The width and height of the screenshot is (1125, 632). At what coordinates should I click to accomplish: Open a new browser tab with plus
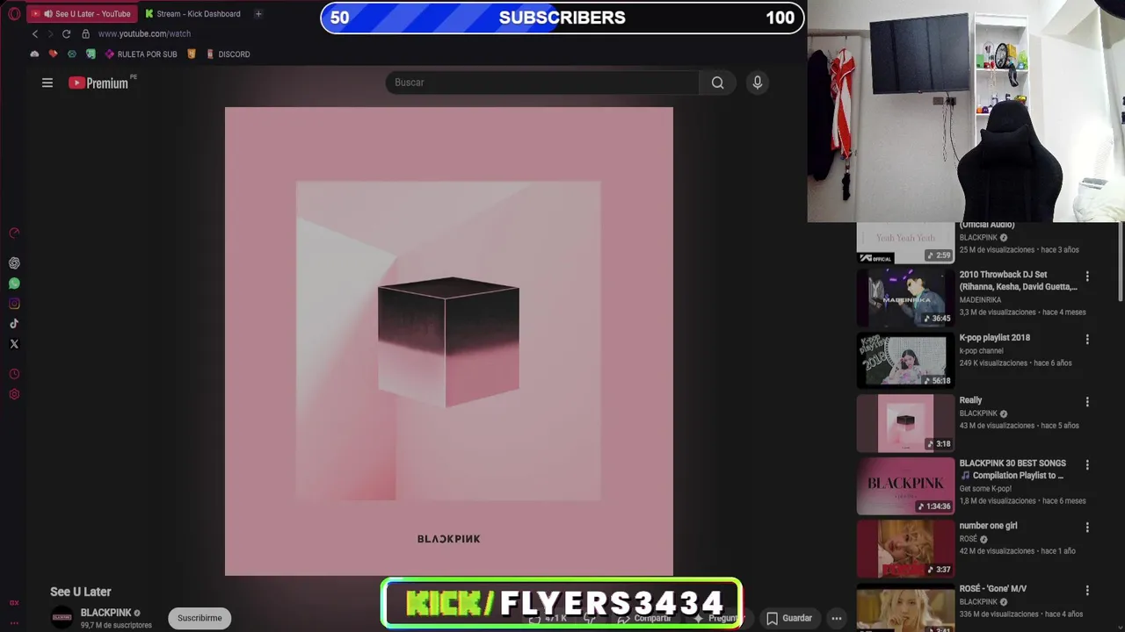pyautogui.click(x=258, y=14)
